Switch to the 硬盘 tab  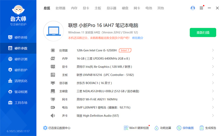[125, 8]
